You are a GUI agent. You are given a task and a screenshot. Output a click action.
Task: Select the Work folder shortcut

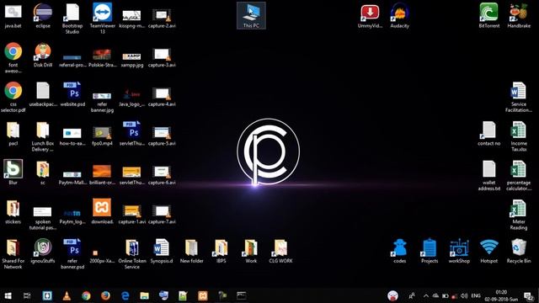click(251, 251)
